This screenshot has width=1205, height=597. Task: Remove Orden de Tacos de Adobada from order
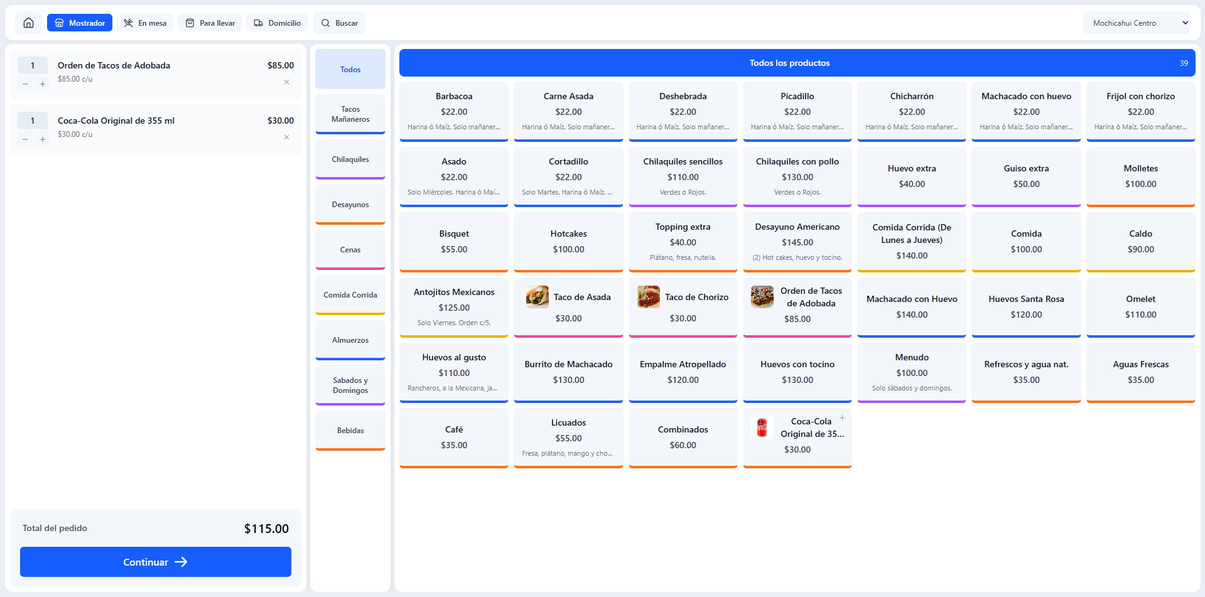286,82
